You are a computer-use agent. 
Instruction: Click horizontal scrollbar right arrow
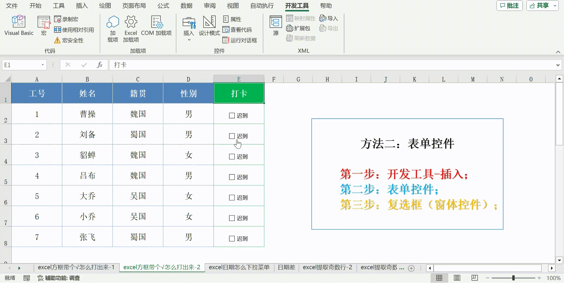[x=552, y=268]
